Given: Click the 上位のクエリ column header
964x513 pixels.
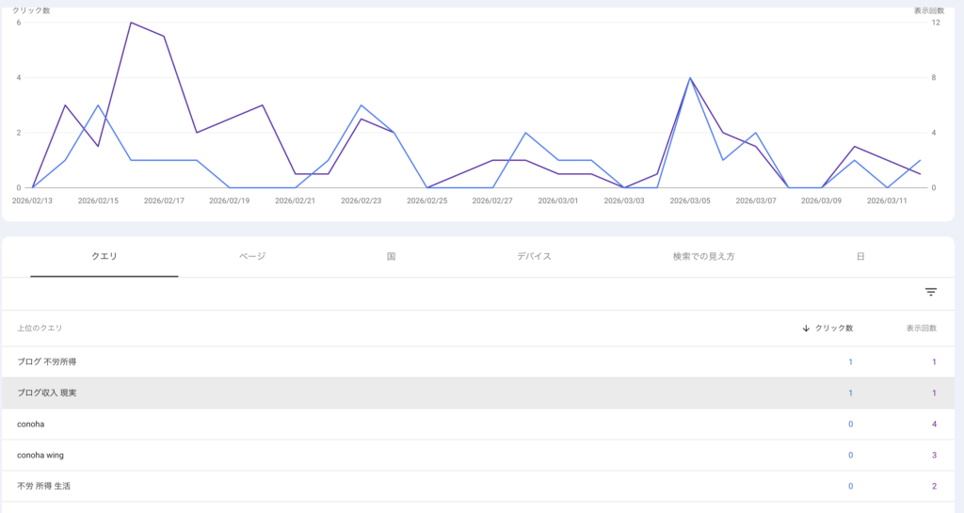Looking at the screenshot, I should click(40, 329).
